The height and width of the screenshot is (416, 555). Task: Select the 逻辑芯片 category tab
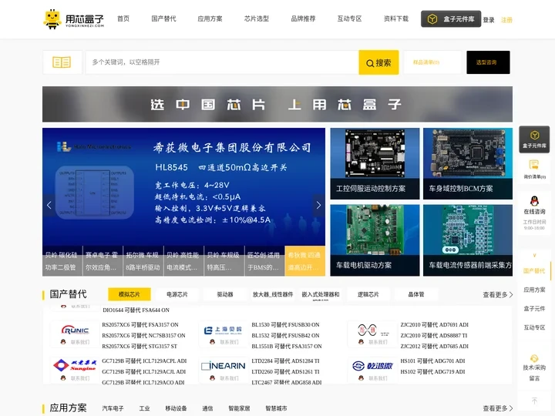pyautogui.click(x=368, y=294)
